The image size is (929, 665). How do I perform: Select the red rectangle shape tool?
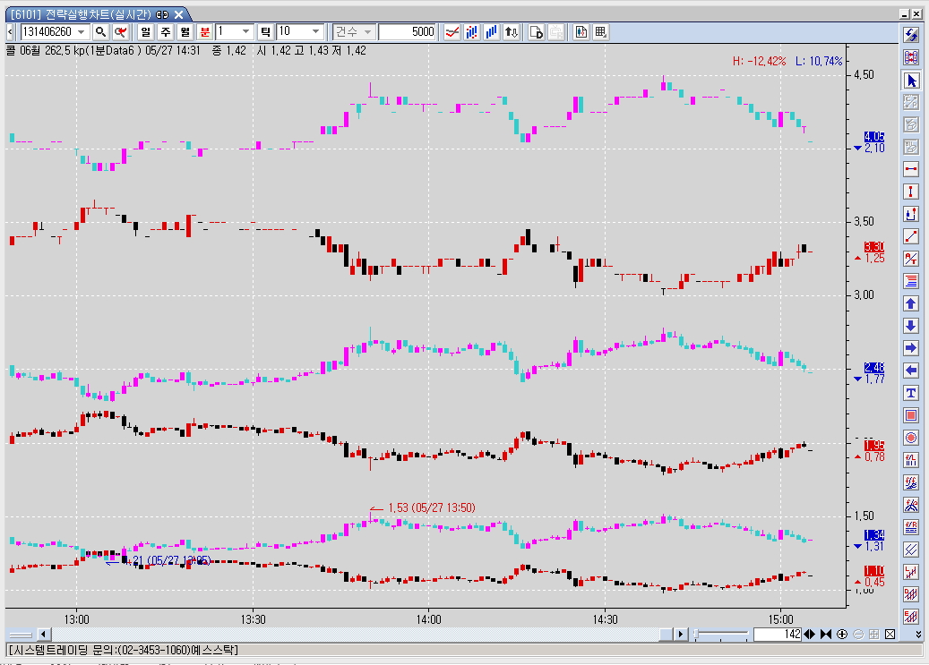911,415
